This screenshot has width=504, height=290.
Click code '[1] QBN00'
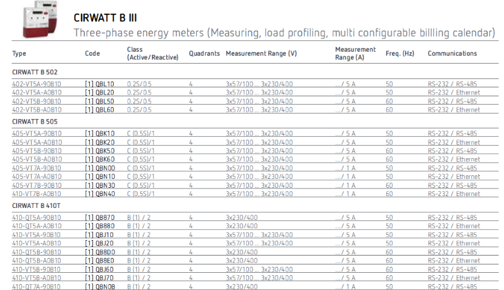[x=100, y=168]
